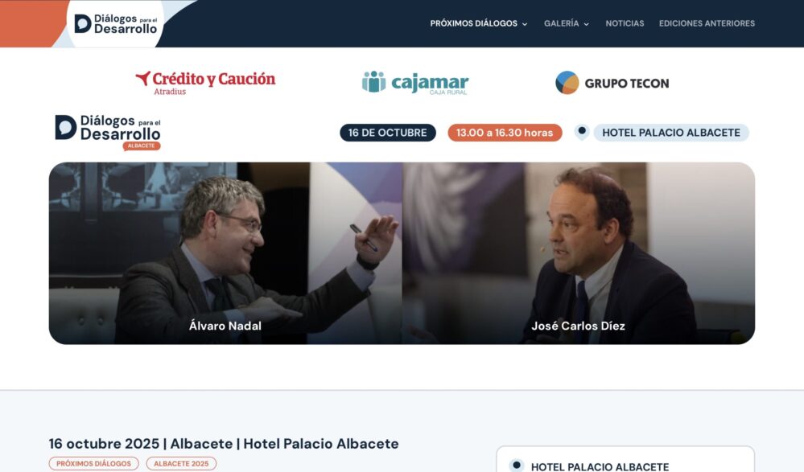
Task: Select the PRÓXIMOS DIÁLOGOS tag
Action: click(94, 463)
